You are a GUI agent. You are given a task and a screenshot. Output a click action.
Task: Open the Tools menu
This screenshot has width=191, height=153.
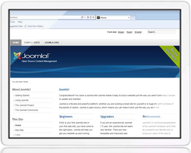point(12,22)
